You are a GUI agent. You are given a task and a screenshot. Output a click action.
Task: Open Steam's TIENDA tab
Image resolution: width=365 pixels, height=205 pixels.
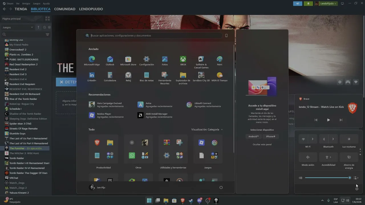click(21, 9)
